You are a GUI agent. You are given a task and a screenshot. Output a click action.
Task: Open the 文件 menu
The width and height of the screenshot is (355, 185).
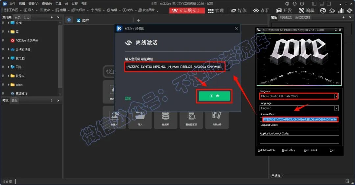point(12,4)
